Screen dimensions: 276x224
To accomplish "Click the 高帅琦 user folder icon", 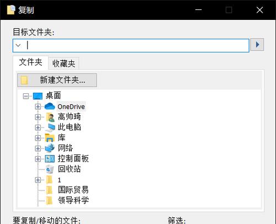I will (x=50, y=117).
